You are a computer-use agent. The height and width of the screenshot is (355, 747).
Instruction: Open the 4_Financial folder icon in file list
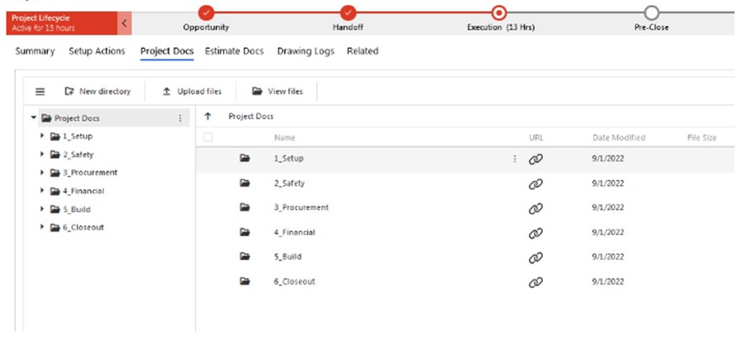pos(245,232)
